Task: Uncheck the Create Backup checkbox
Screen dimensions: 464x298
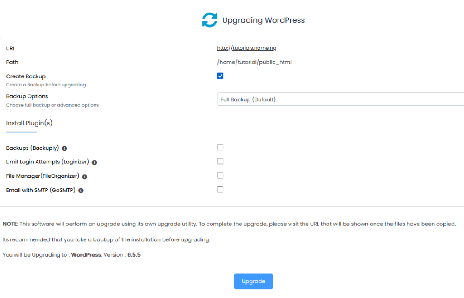Action: click(x=220, y=76)
